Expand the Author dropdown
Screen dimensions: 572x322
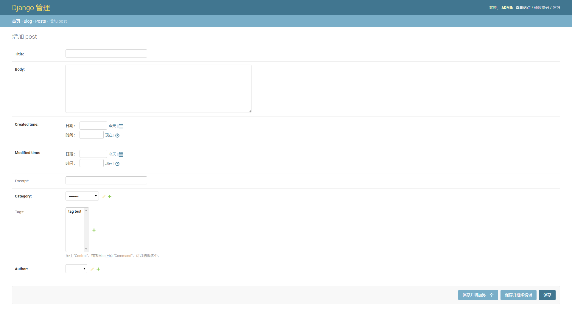point(76,269)
